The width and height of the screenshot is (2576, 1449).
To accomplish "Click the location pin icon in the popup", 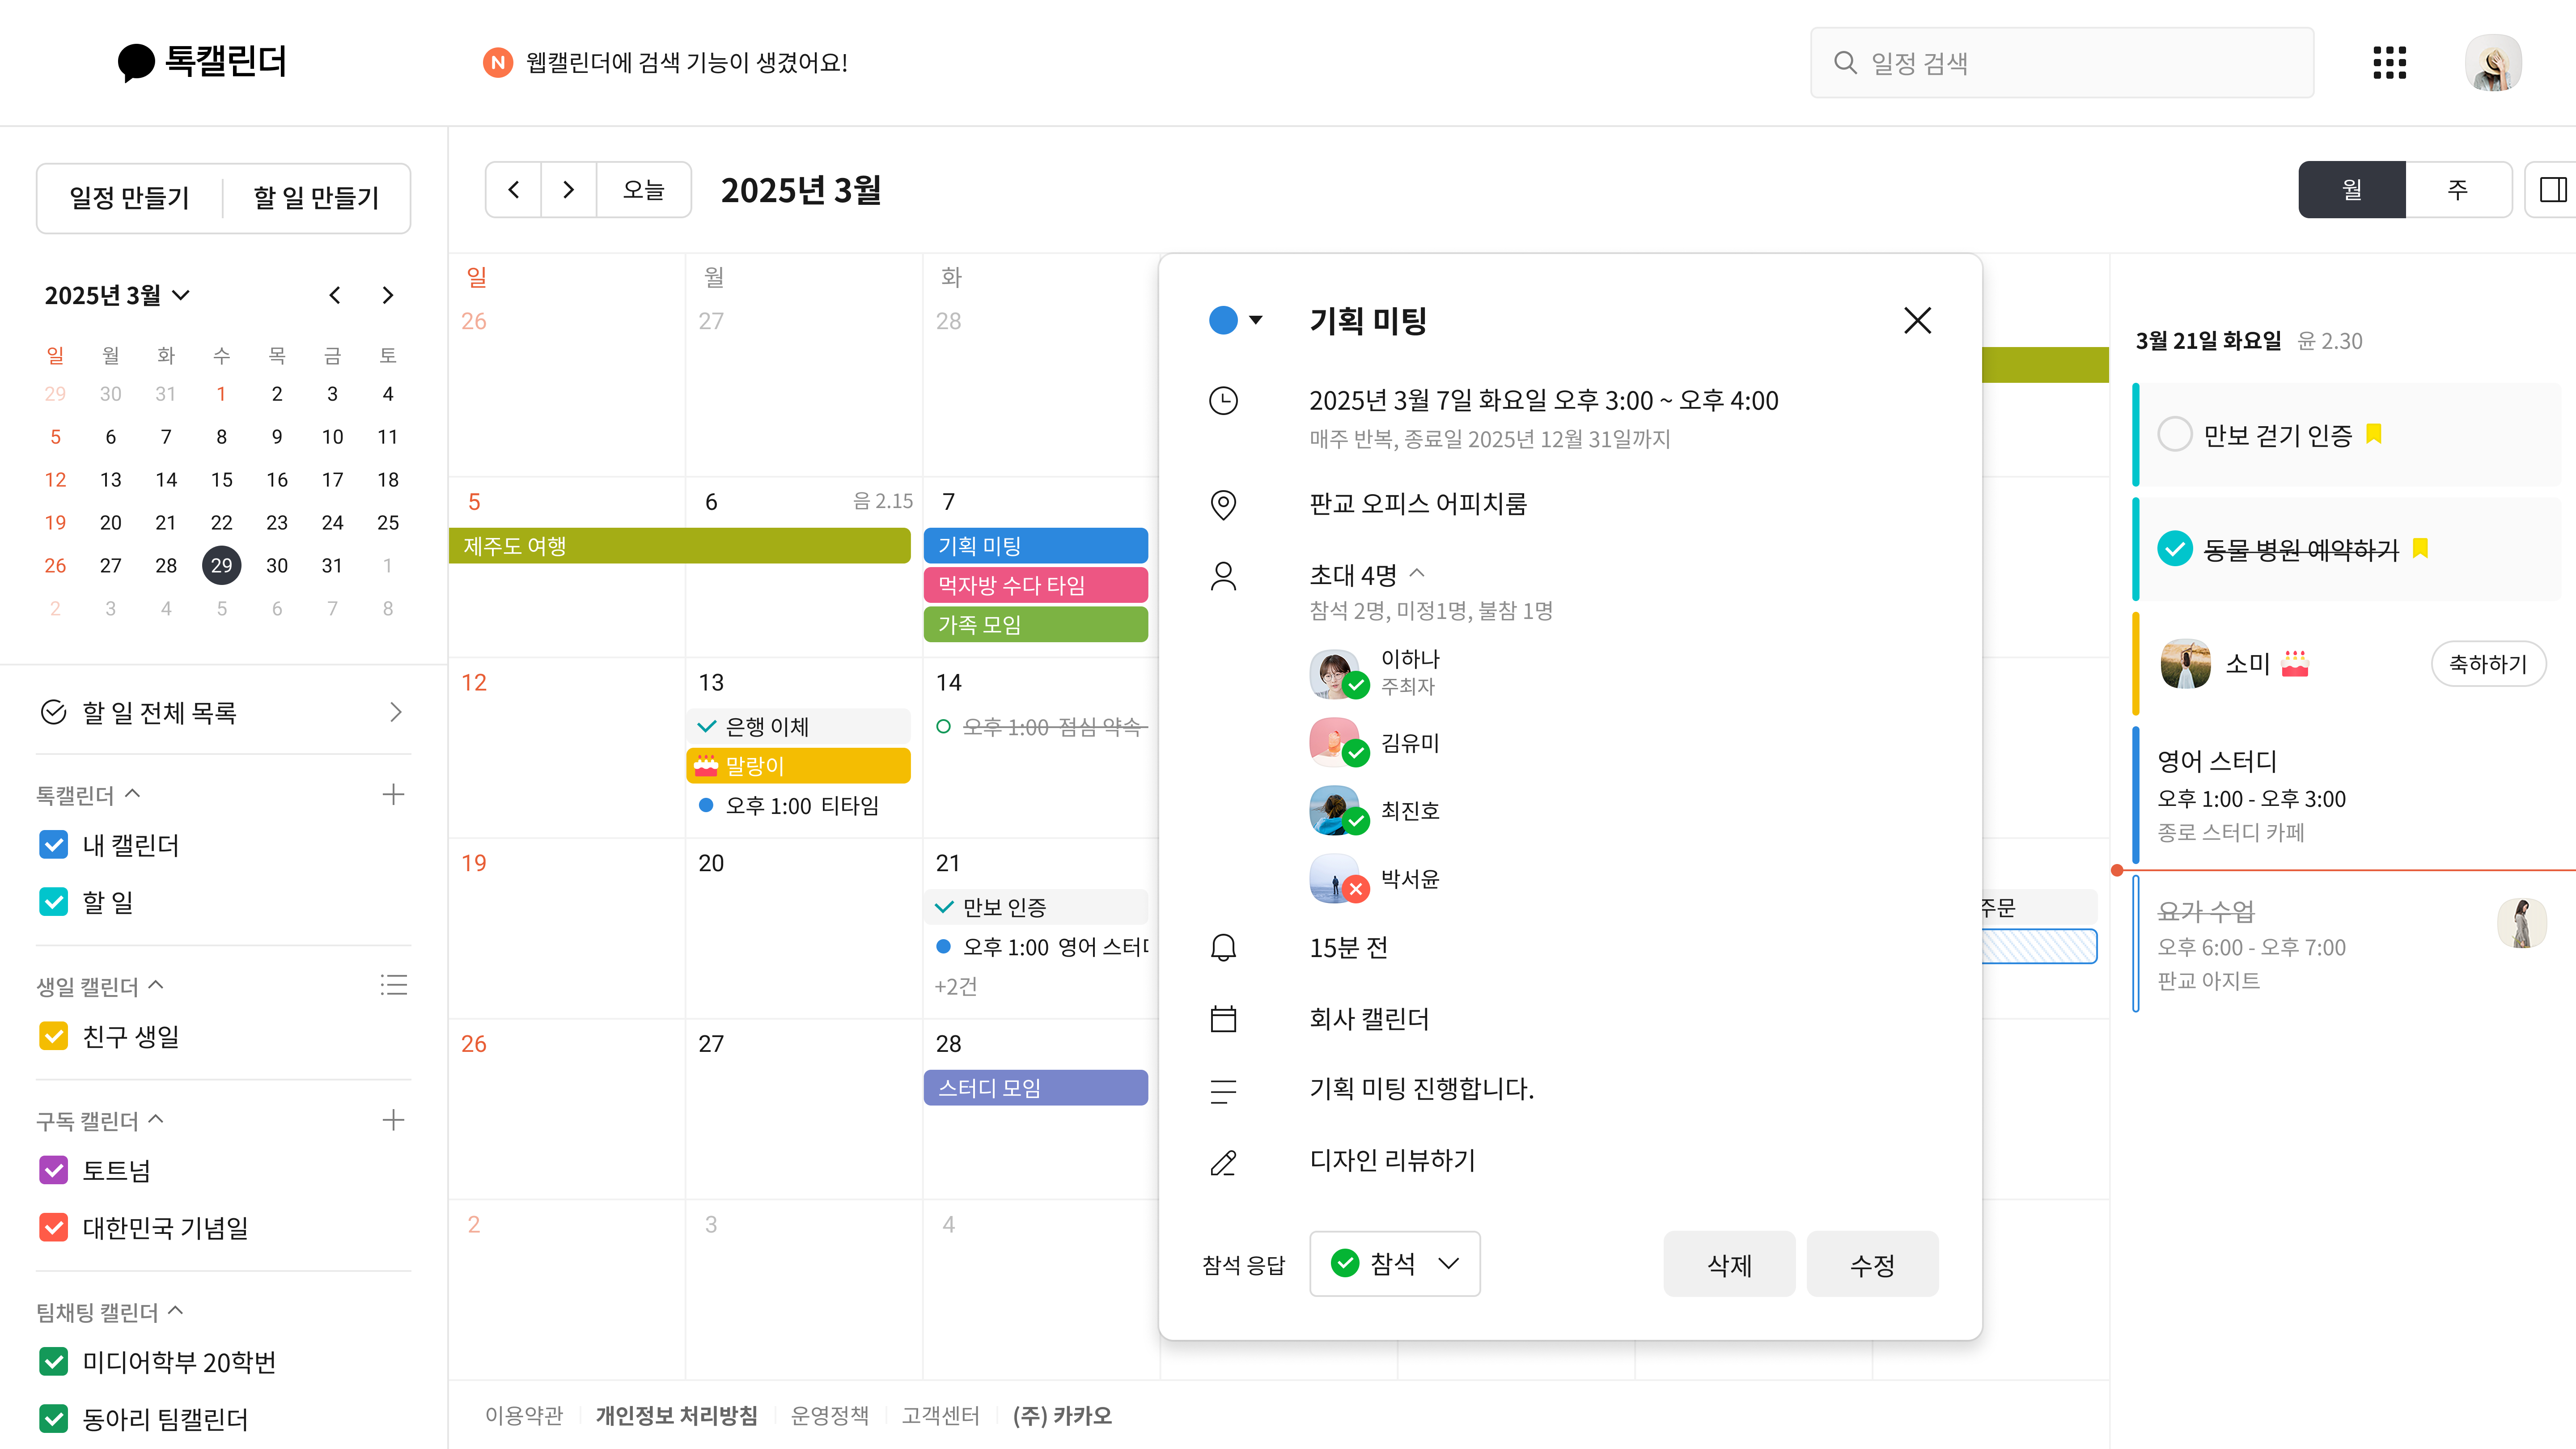I will [x=1223, y=504].
